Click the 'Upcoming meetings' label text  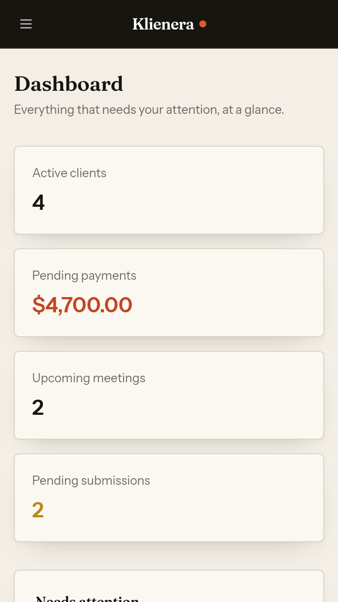(x=89, y=378)
